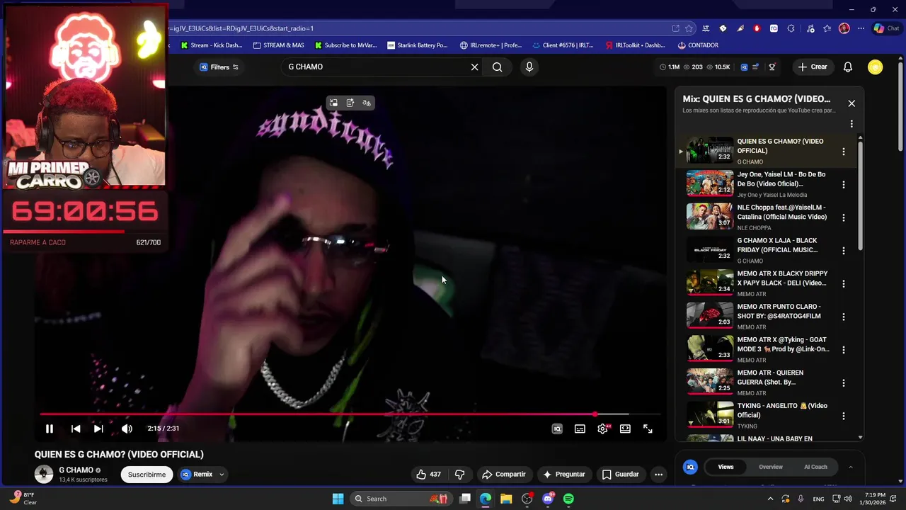Viewport: 906px width, 510px height.
Task: Like the video with 437 likes
Action: 428,475
